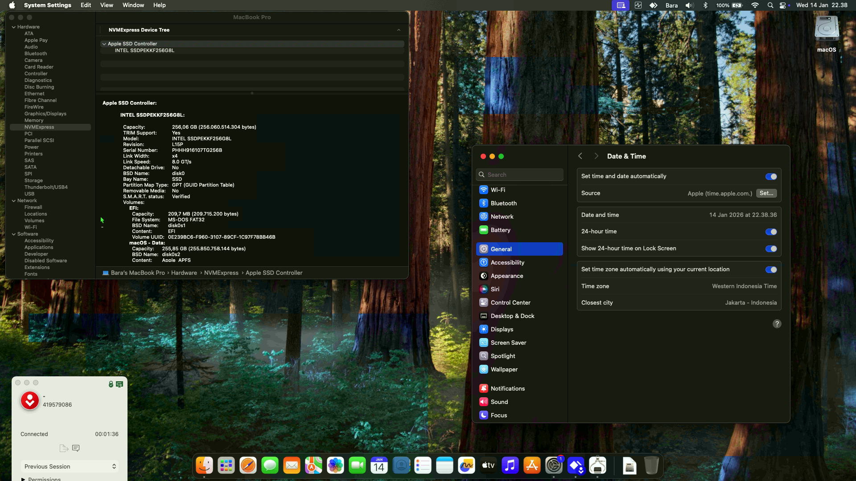Open the Bluetooth settings pane
The width and height of the screenshot is (856, 481).
tap(503, 203)
